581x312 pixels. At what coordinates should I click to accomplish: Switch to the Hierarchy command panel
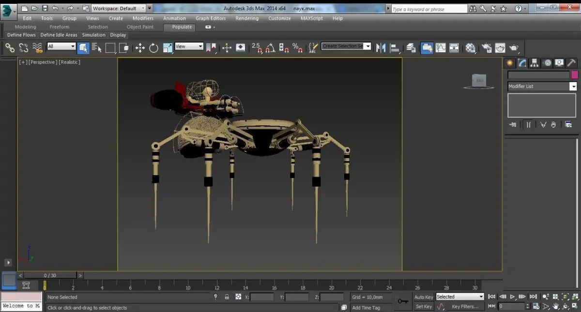tap(535, 63)
